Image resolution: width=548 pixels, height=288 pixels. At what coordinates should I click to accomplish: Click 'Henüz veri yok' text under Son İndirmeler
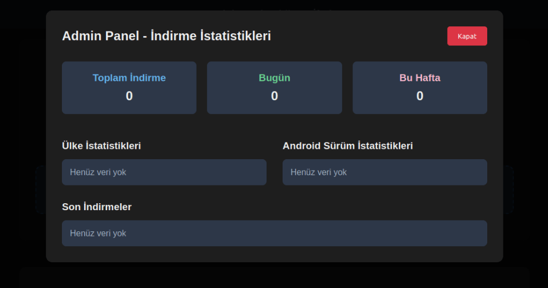pos(98,234)
